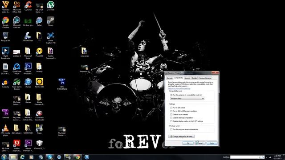Enable Run this program as an administrator
This screenshot has height=160, width=285.
tap(171, 129)
